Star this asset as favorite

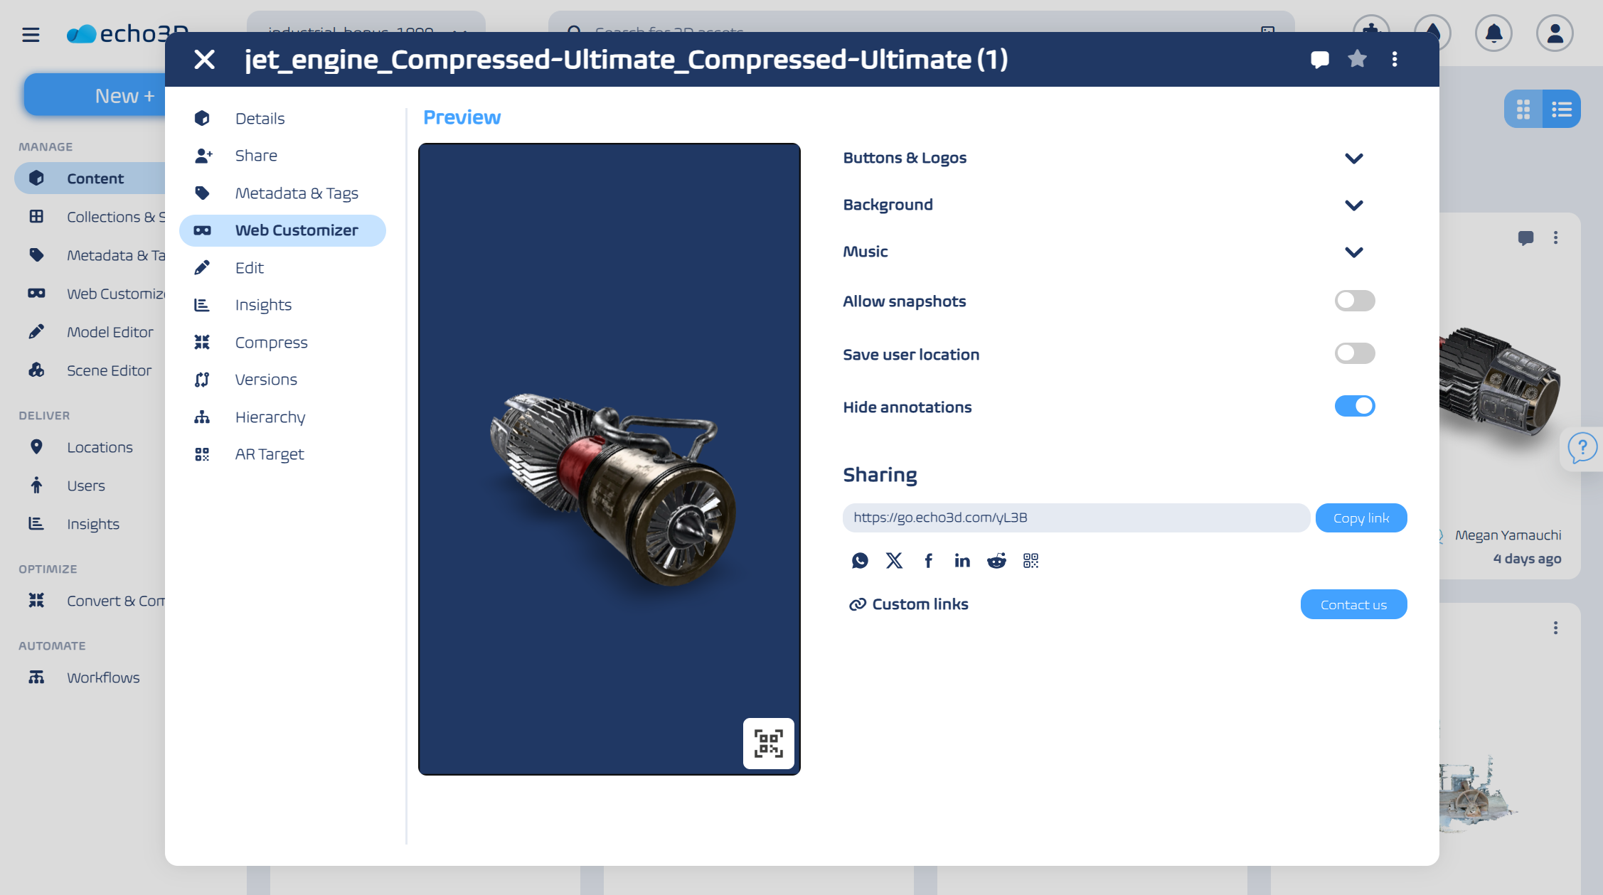click(1357, 59)
